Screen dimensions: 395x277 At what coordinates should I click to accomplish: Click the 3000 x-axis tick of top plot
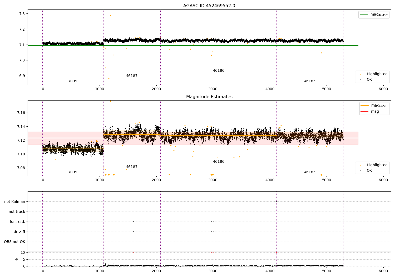213,89
